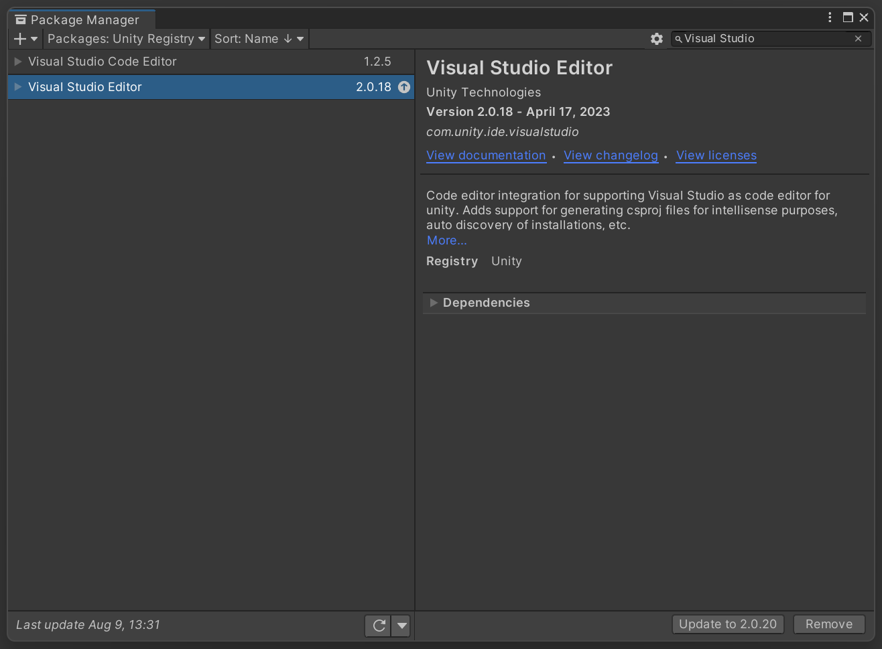The image size is (882, 649).
Task: Click the com.unity.ide.visualstudio package name
Action: (503, 132)
